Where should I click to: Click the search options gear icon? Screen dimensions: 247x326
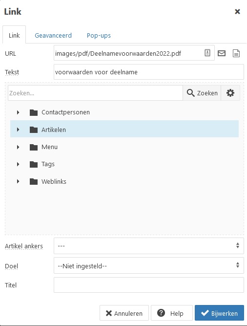pos(230,93)
